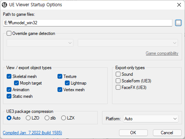
Task: Click the 'Path to game files:' label
Action: click(19, 14)
